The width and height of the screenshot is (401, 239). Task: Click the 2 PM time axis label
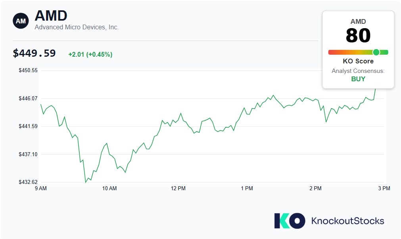click(x=316, y=188)
